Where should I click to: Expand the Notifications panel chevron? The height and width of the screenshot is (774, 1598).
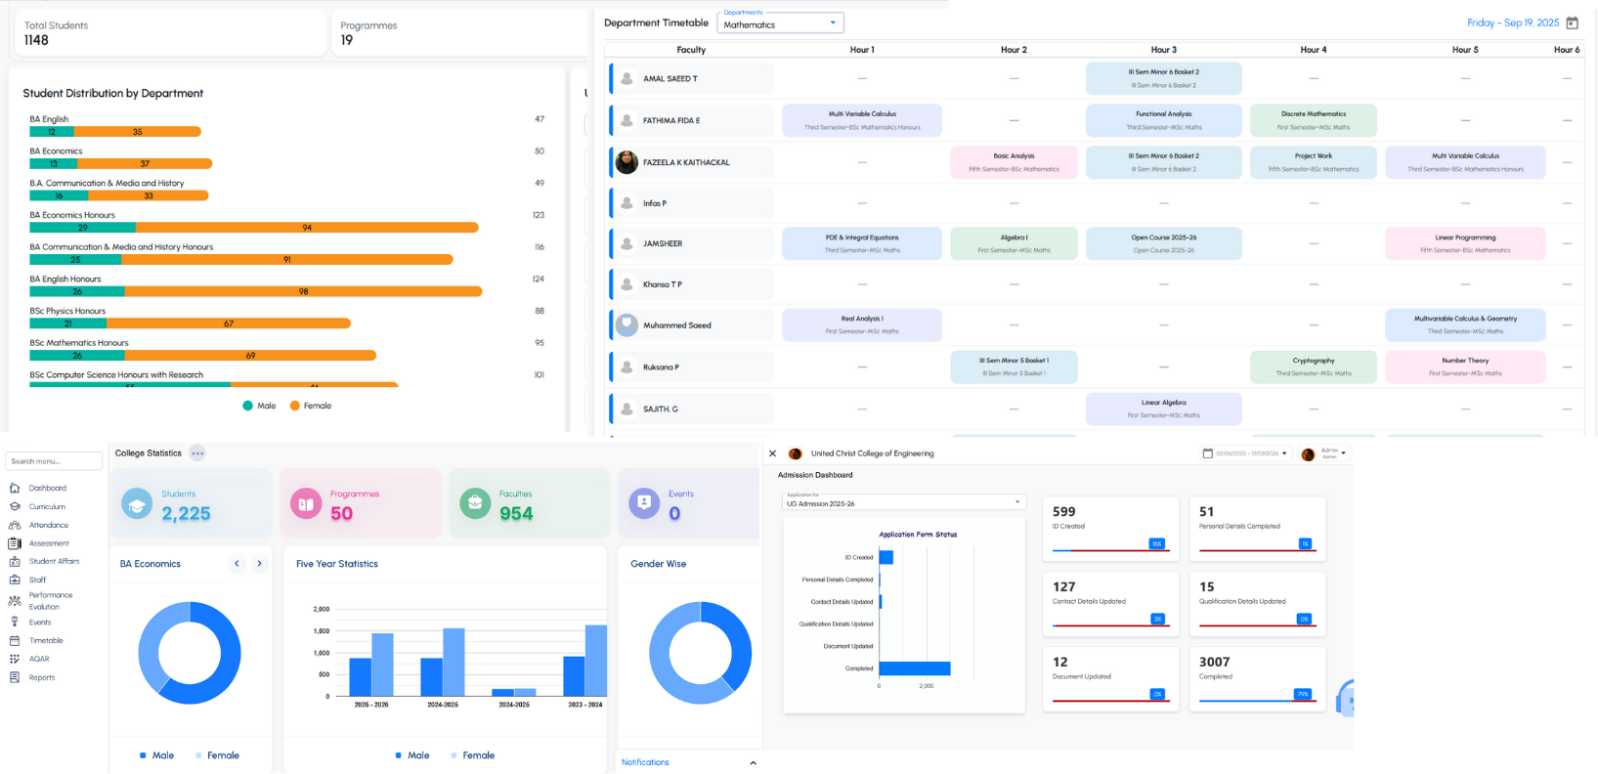[x=753, y=763]
